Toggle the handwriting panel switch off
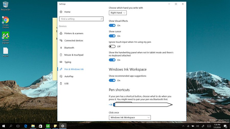 click(112, 60)
